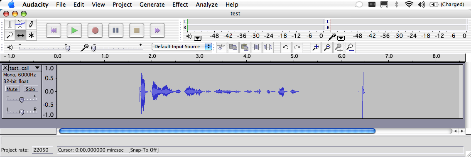Click the Project rate field showing 22050
Screen dimensions: 471x157
point(43,150)
